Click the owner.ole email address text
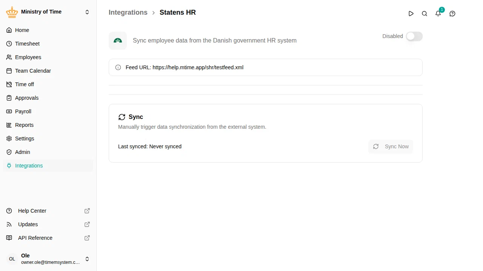This screenshot has width=483, height=271. coord(51,262)
